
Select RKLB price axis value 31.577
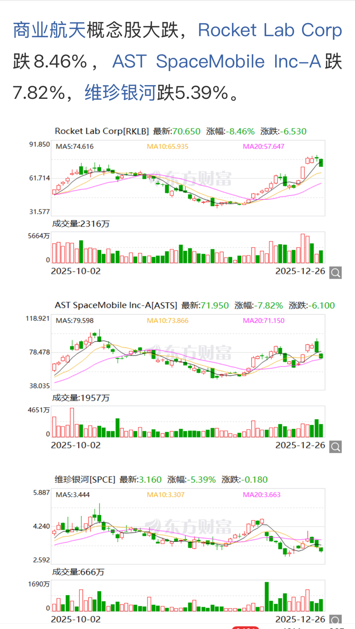39,212
